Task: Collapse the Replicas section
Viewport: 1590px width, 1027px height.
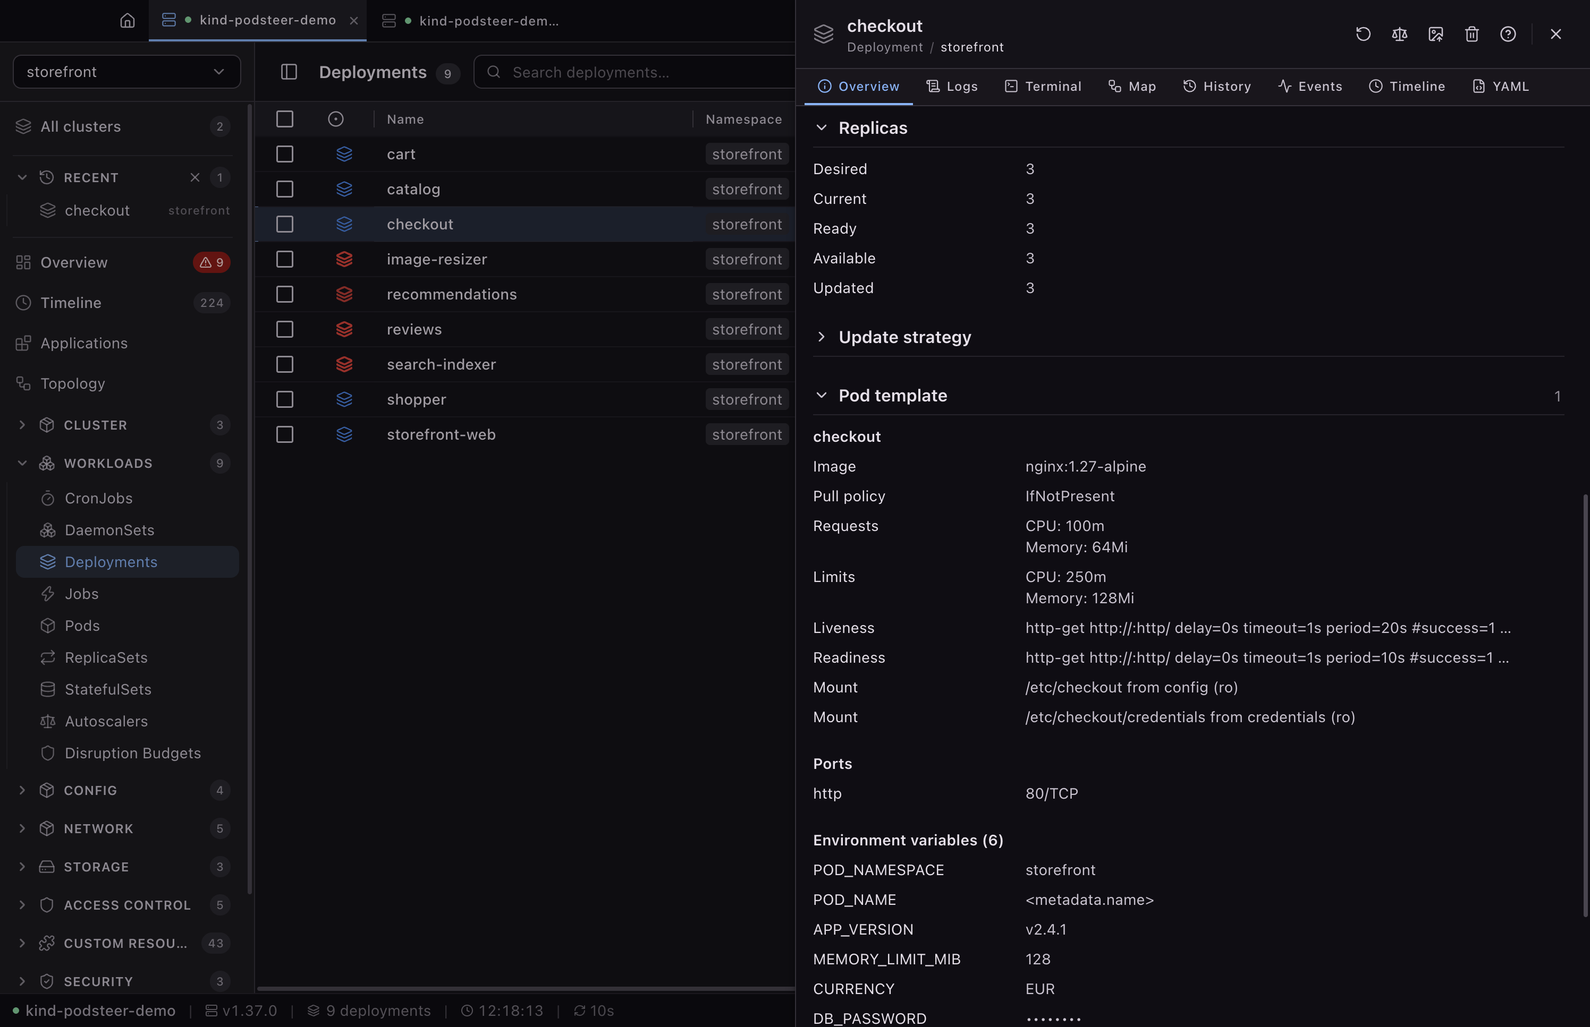Action: [x=822, y=127]
